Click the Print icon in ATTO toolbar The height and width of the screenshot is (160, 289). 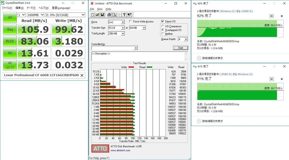point(109,15)
